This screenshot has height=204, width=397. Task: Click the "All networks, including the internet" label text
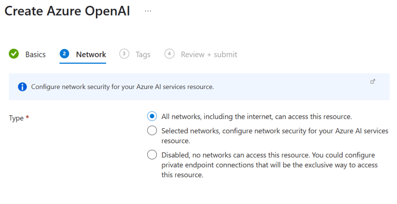[x=257, y=117]
